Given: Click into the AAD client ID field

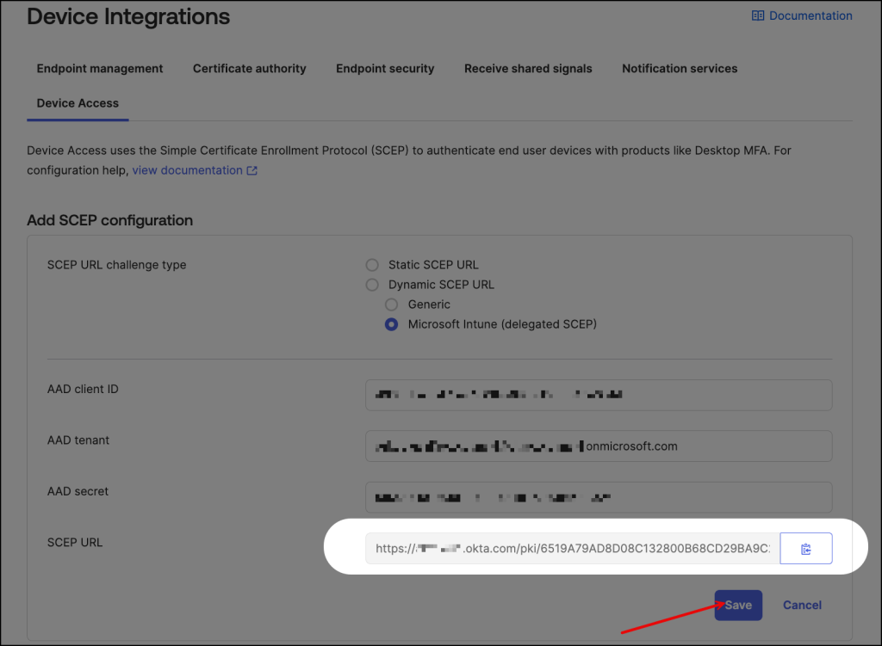Looking at the screenshot, I should tap(598, 396).
